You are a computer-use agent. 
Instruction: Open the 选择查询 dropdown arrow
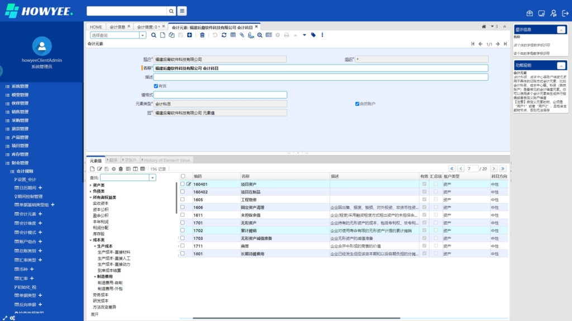tap(142, 35)
